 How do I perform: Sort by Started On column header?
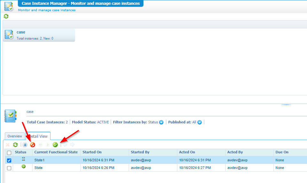[x=92, y=152]
